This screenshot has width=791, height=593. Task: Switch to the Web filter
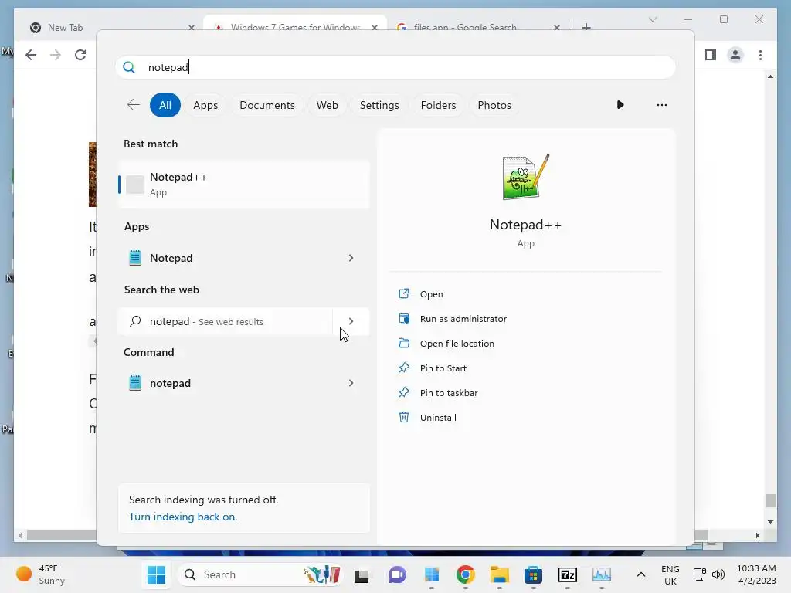tap(327, 105)
